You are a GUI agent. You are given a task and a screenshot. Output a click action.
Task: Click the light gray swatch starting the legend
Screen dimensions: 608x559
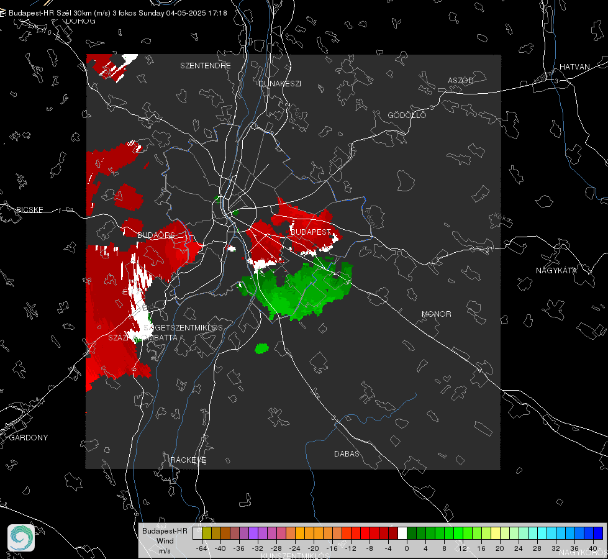pyautogui.click(x=197, y=533)
